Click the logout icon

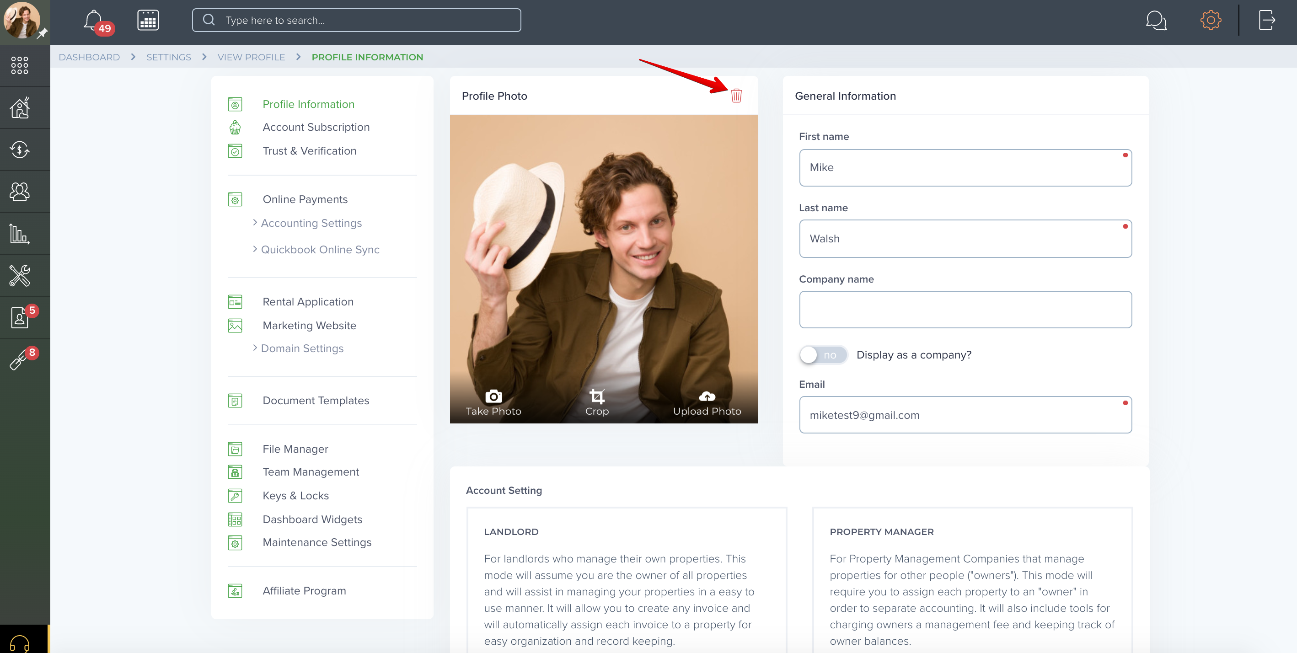(1267, 20)
